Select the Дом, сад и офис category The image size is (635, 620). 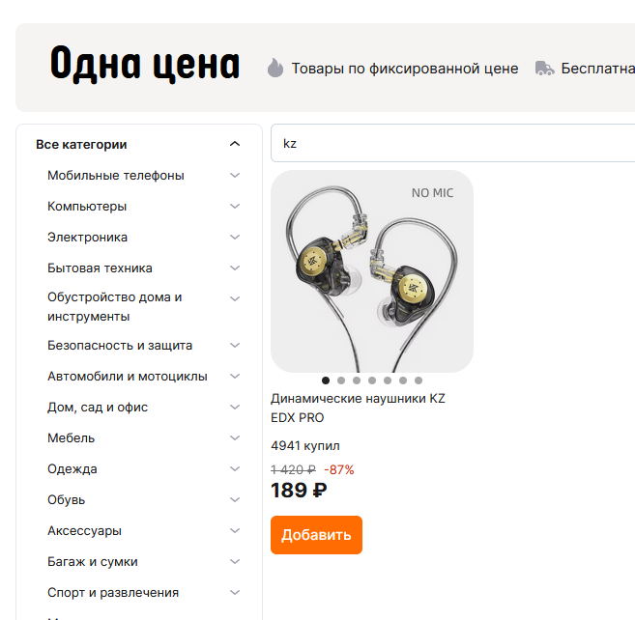tap(98, 408)
